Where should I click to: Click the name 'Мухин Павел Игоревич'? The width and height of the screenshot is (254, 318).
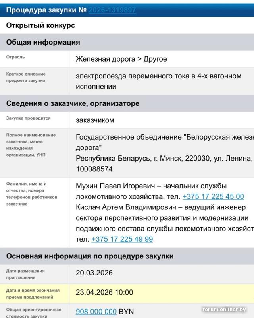115,186
